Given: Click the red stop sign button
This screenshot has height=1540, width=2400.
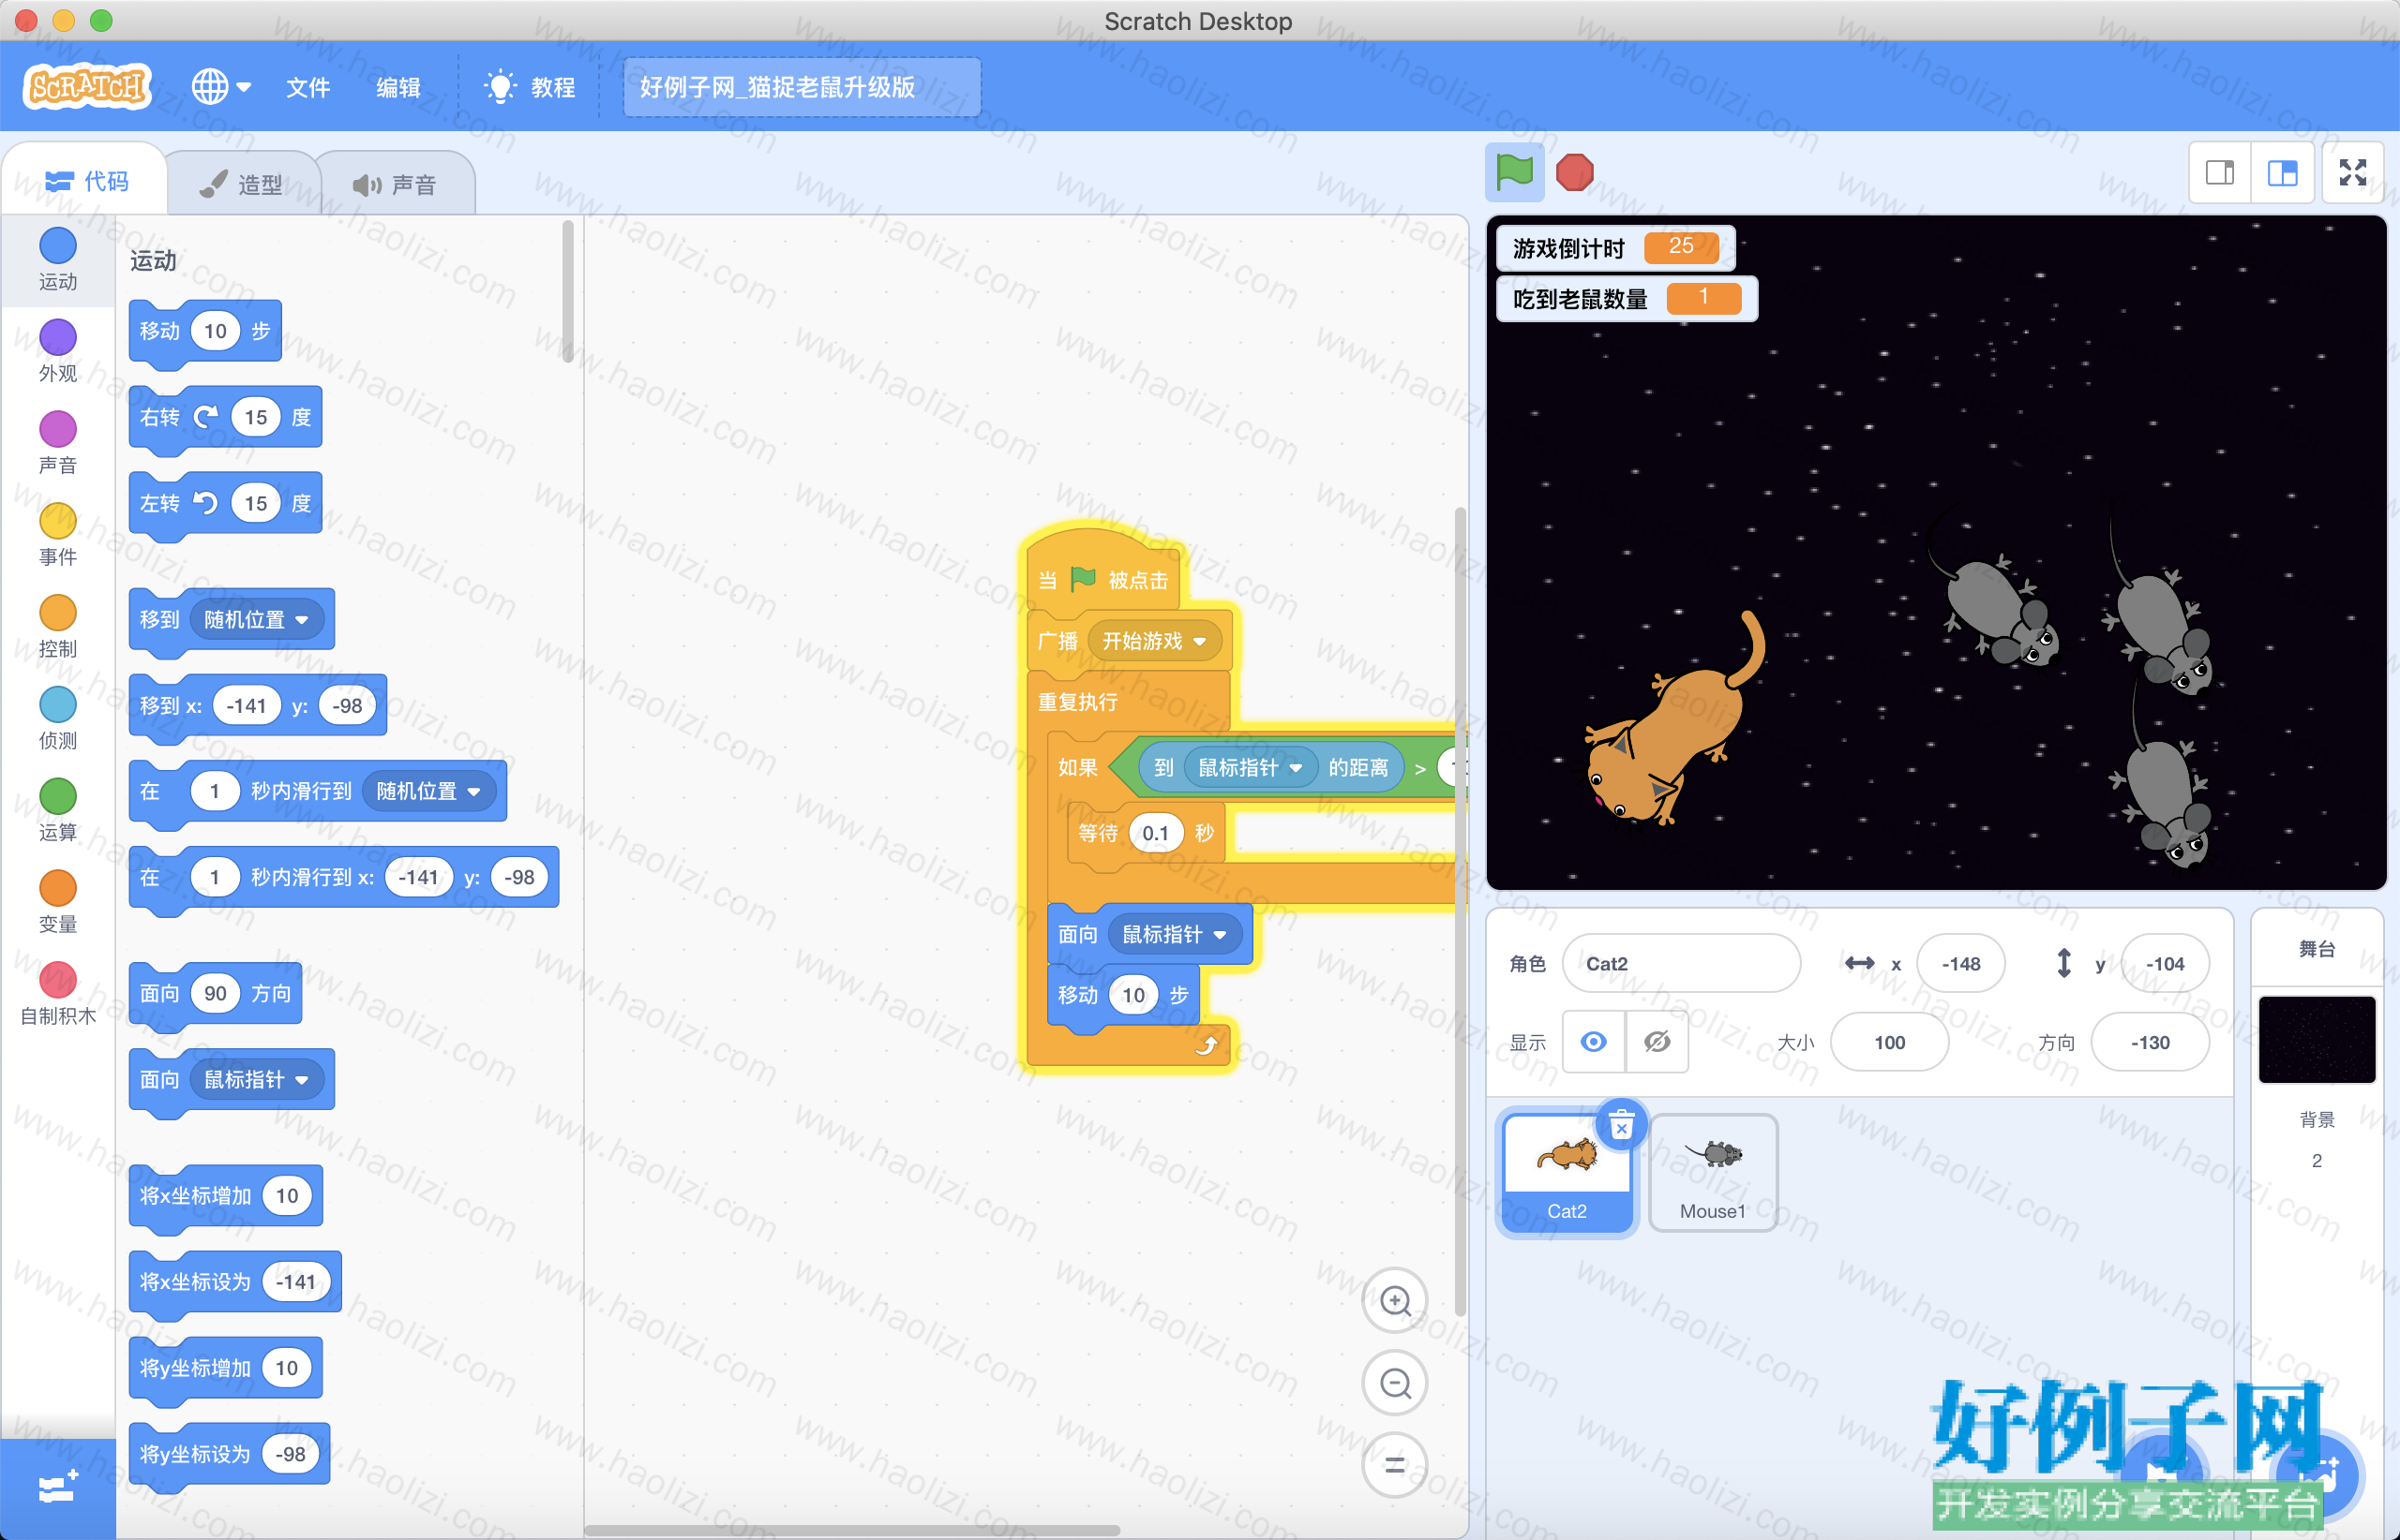Looking at the screenshot, I should coord(1574,172).
